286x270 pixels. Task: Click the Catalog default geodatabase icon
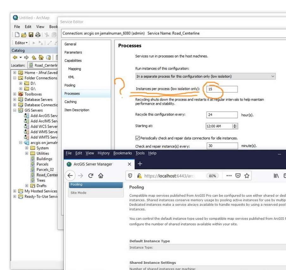[x=48, y=58]
